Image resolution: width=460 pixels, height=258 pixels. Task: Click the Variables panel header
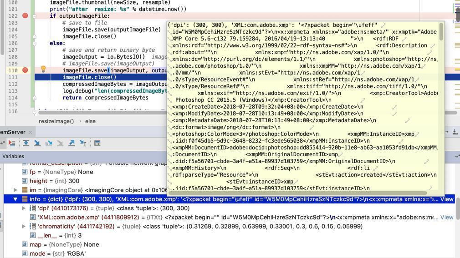13,156
